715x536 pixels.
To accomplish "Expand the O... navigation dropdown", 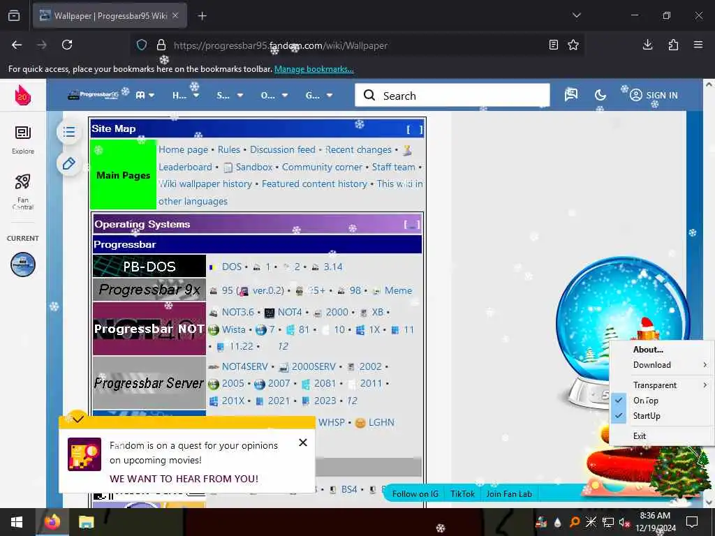I will point(274,95).
